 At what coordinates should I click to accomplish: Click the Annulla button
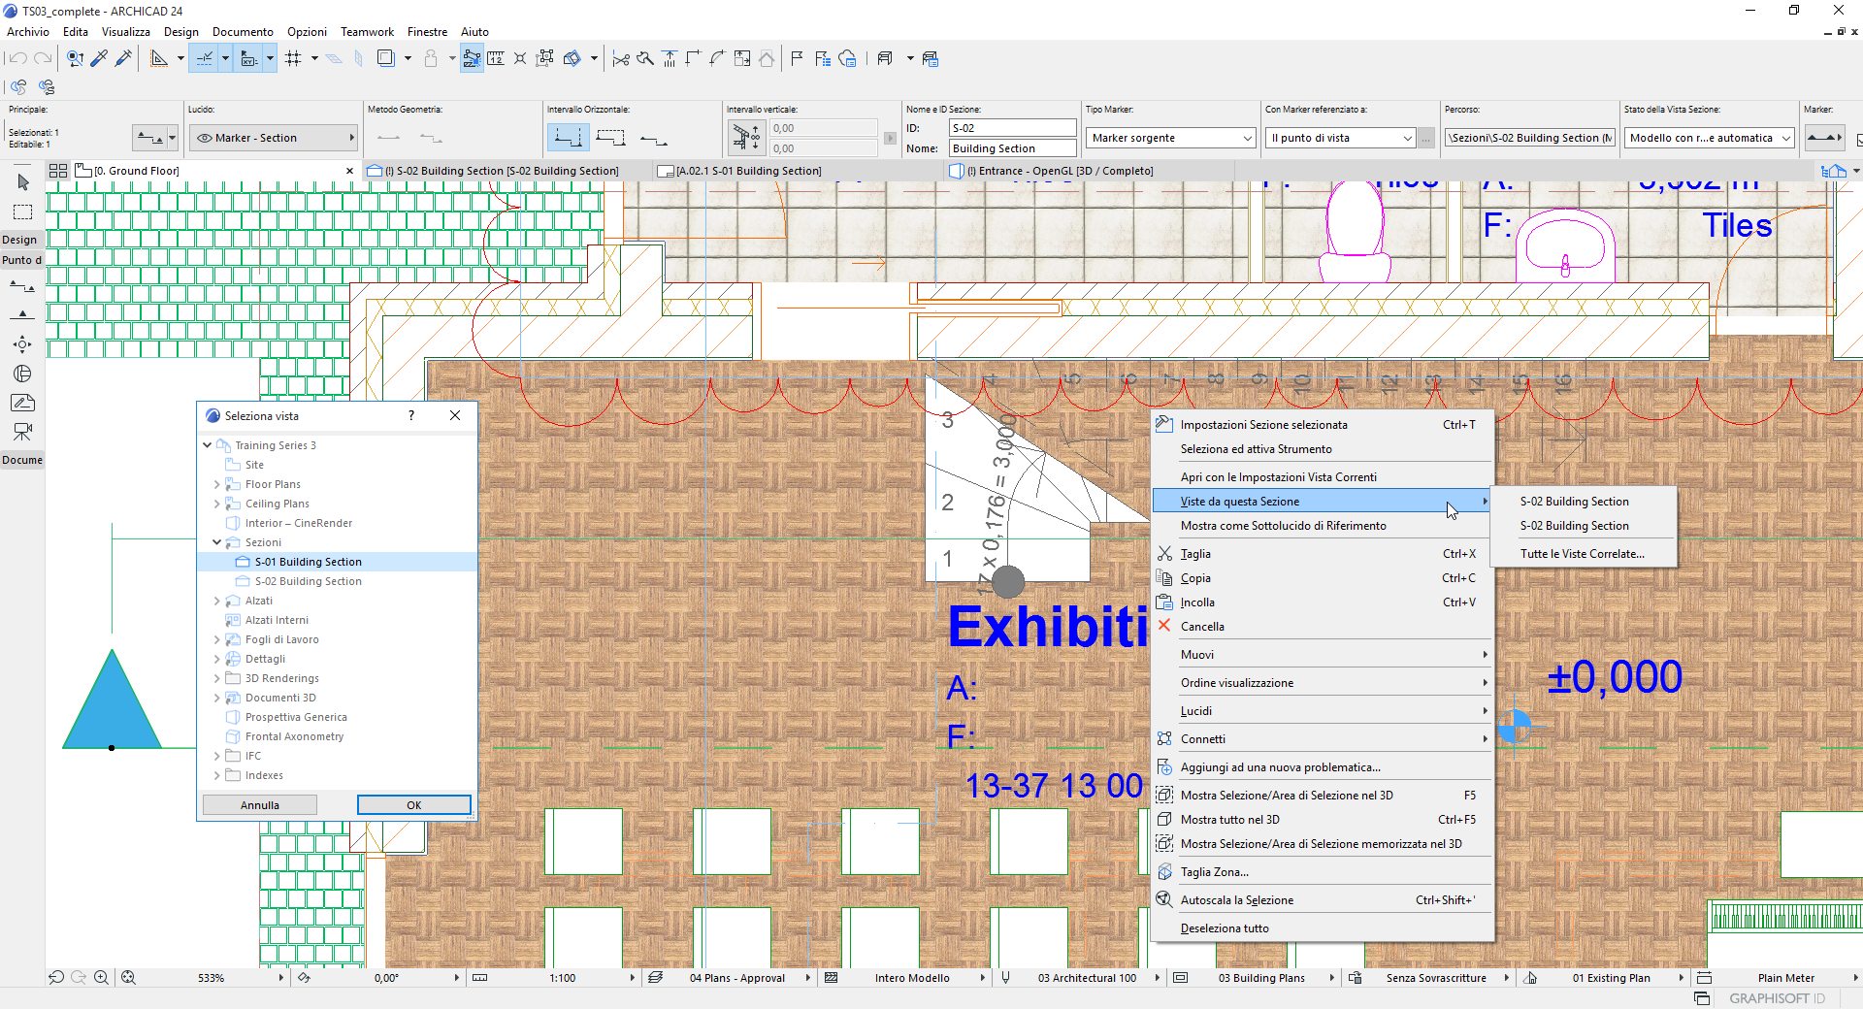coord(259,805)
